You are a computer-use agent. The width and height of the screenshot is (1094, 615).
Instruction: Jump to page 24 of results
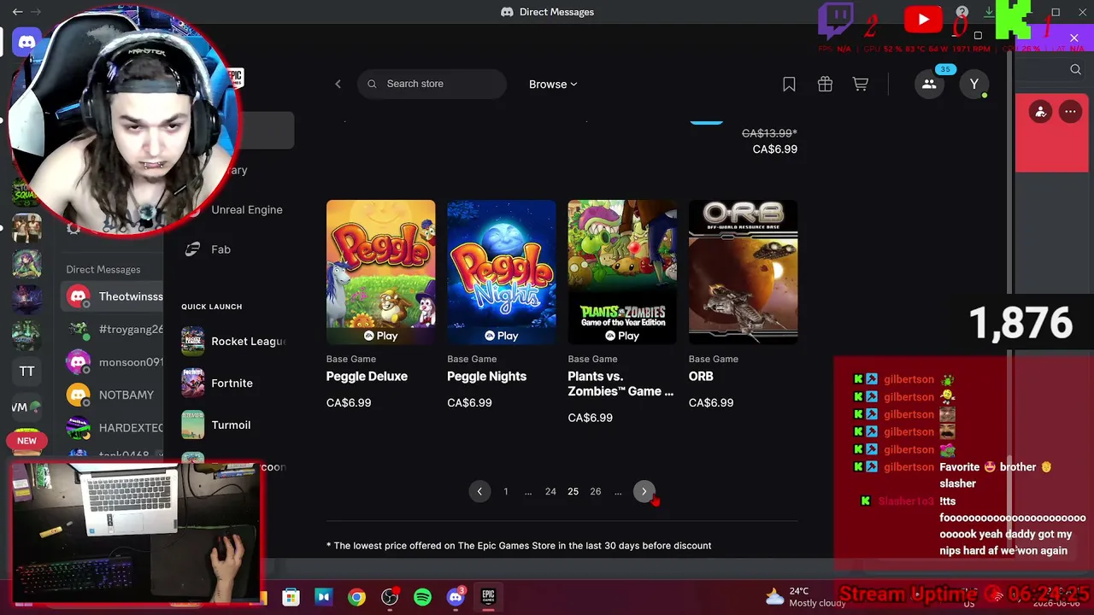coord(550,491)
